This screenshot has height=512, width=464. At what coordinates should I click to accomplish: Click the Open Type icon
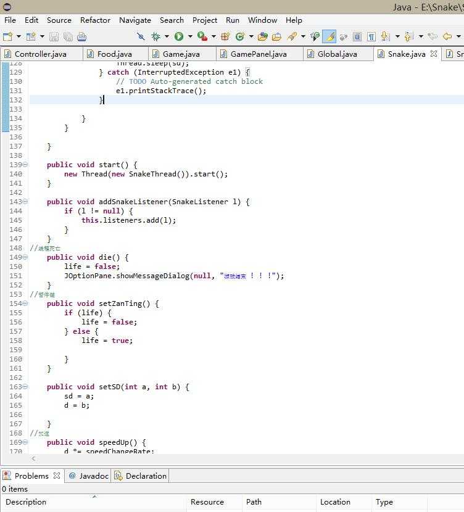[262, 36]
